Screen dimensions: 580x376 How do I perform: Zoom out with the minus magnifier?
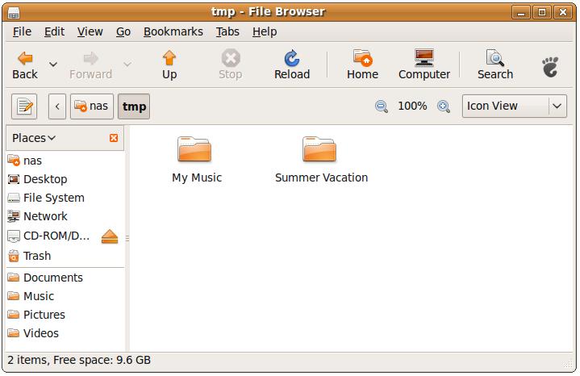(382, 107)
